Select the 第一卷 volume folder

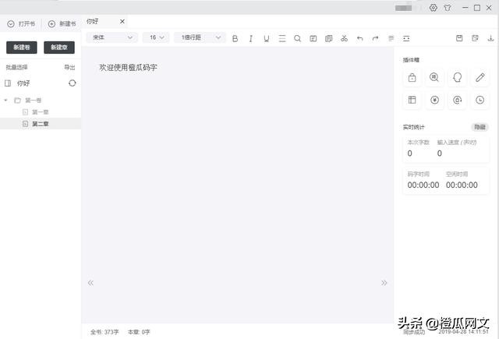click(x=33, y=101)
